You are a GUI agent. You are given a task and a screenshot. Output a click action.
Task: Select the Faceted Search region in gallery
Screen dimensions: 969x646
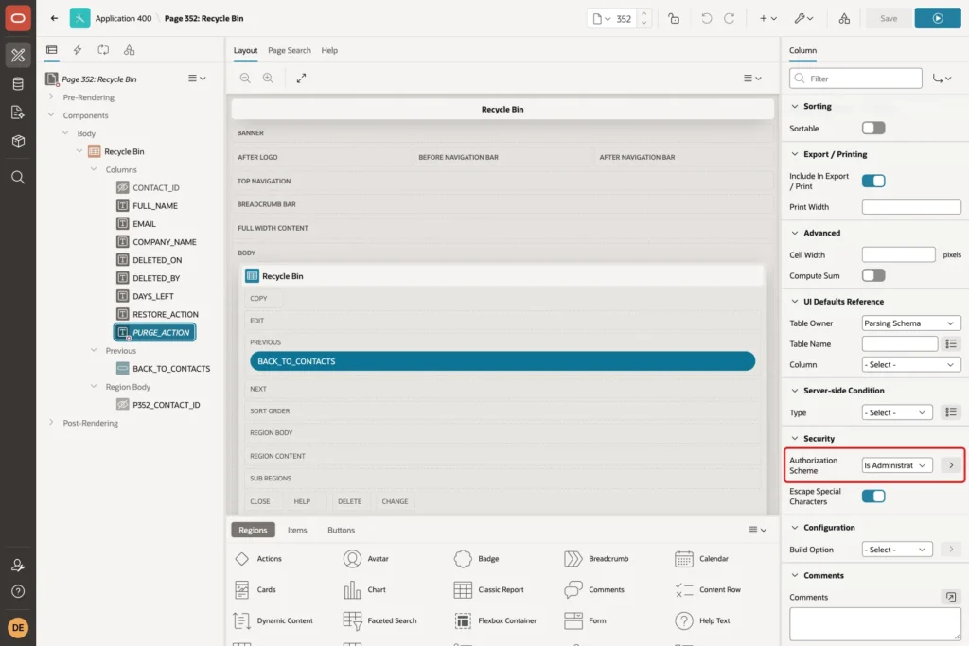380,620
